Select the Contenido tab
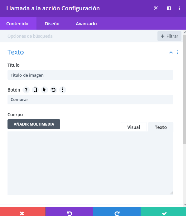 [x=17, y=24]
